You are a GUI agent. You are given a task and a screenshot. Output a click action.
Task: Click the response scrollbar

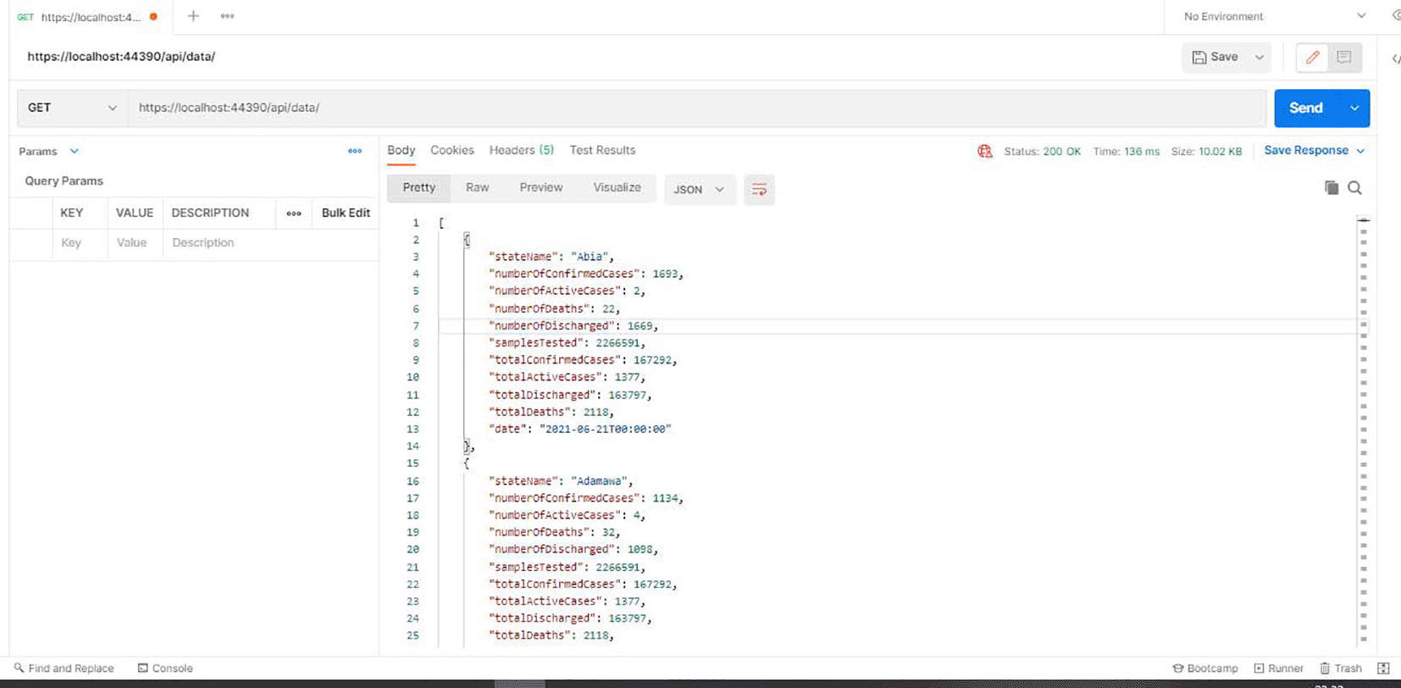pyautogui.click(x=1363, y=432)
